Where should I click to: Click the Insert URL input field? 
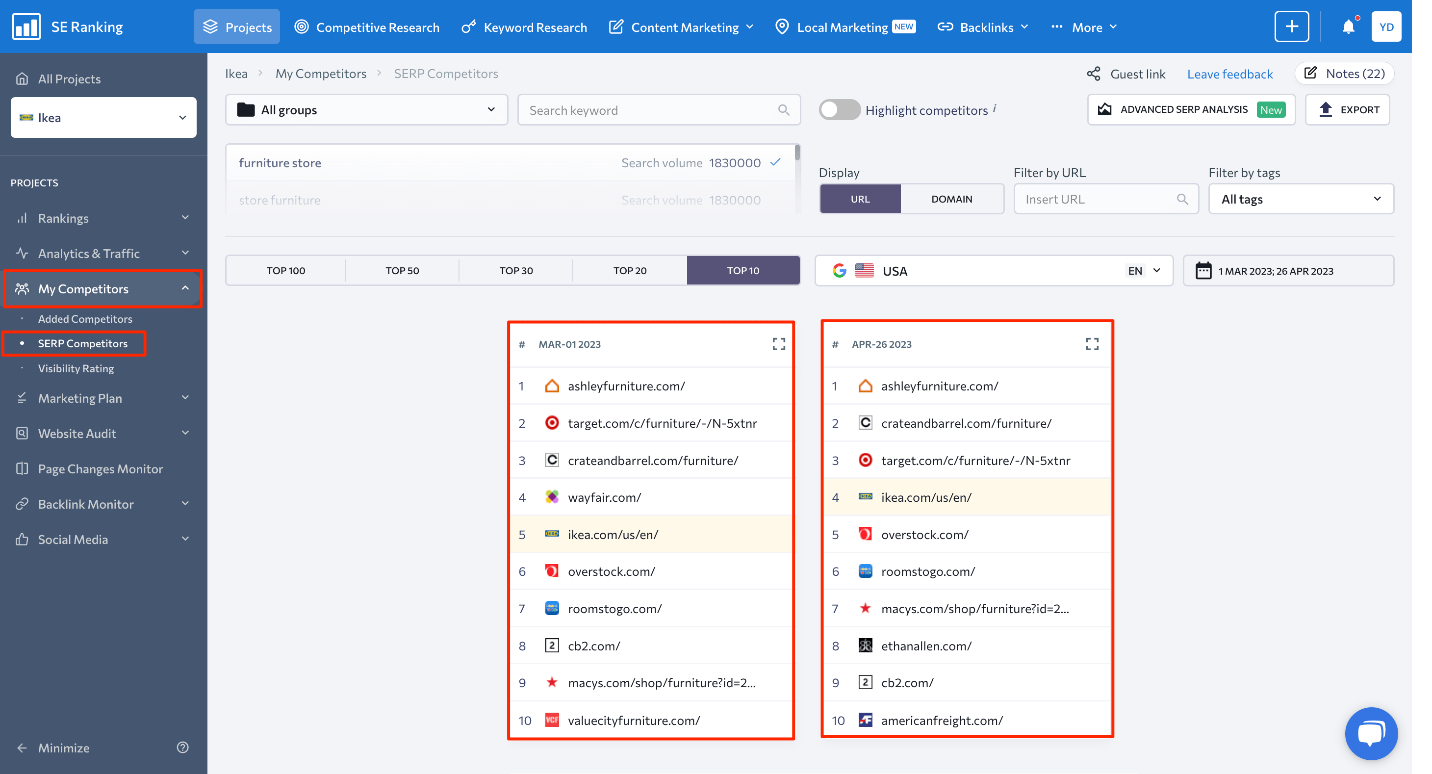(x=1106, y=199)
